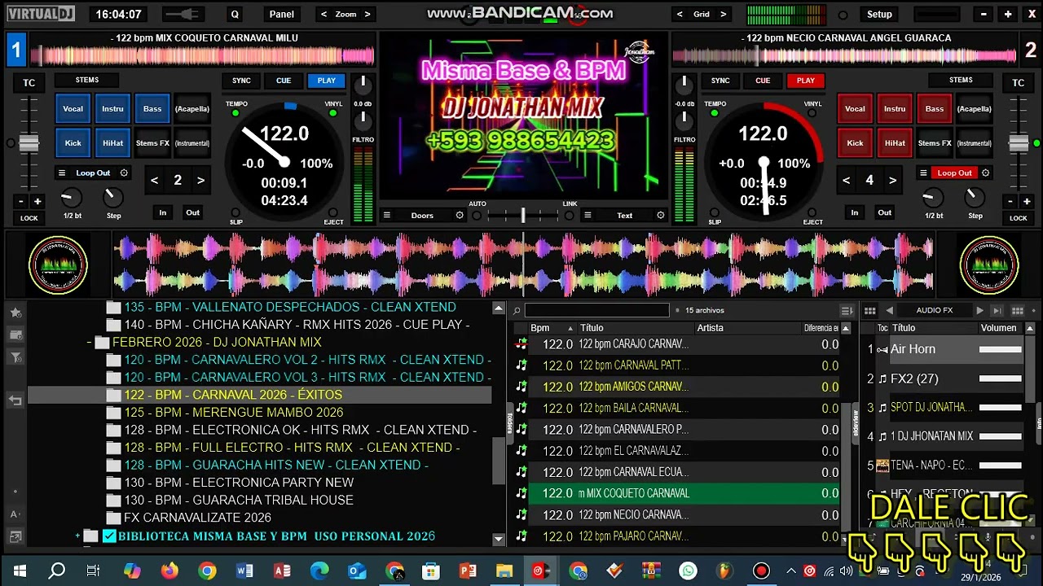The width and height of the screenshot is (1043, 586).
Task: Sort the file list by the Título column
Action: (x=635, y=328)
